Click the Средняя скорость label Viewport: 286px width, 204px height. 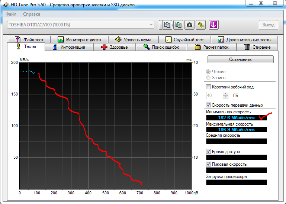223,135
